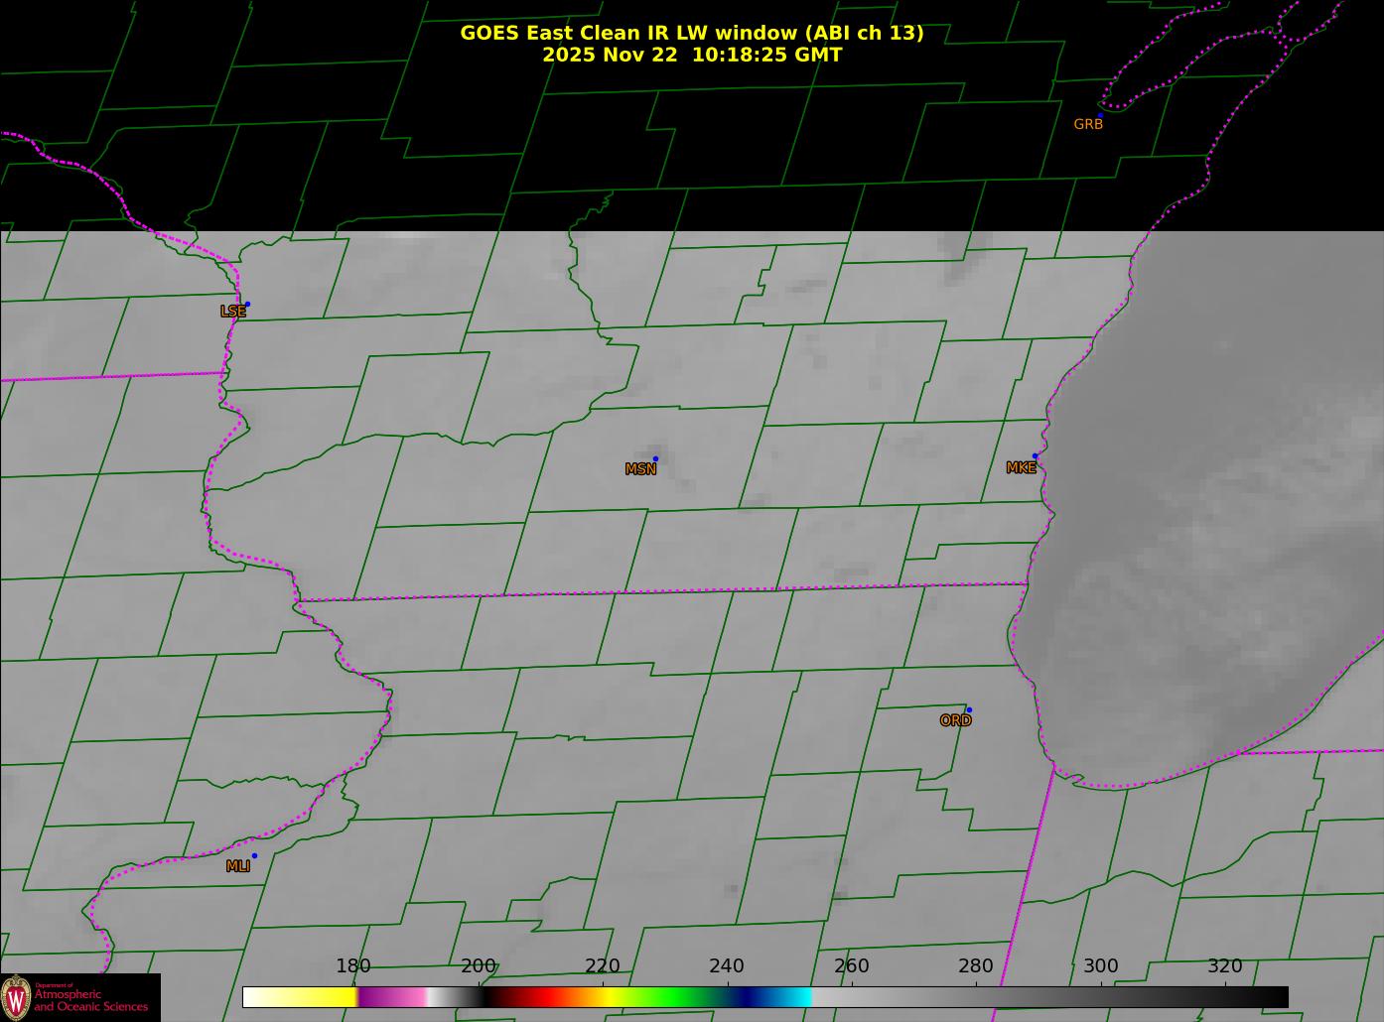1384x1022 pixels.
Task: Click the 220 tick label on the color scale
Action: [x=603, y=965]
